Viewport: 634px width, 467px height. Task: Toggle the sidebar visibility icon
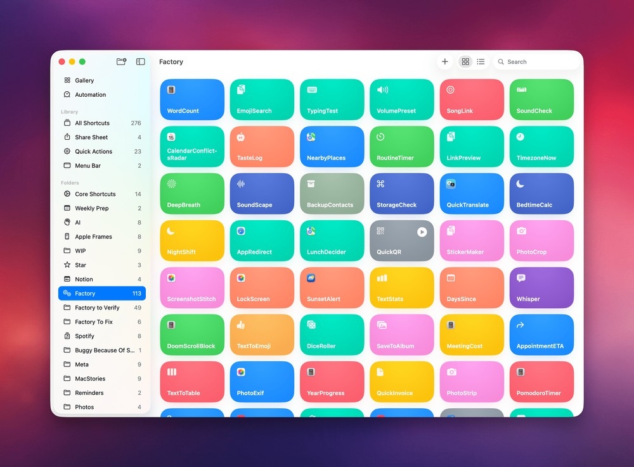pyautogui.click(x=140, y=61)
